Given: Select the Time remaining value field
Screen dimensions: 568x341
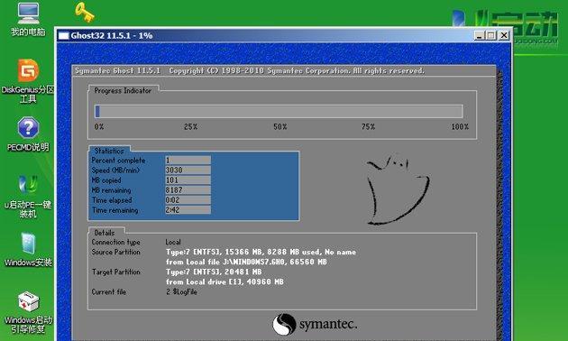Looking at the screenshot, I should [188, 210].
